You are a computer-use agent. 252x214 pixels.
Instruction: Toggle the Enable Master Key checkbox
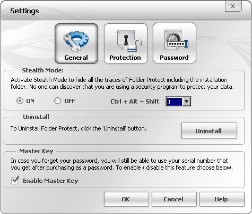(15, 181)
